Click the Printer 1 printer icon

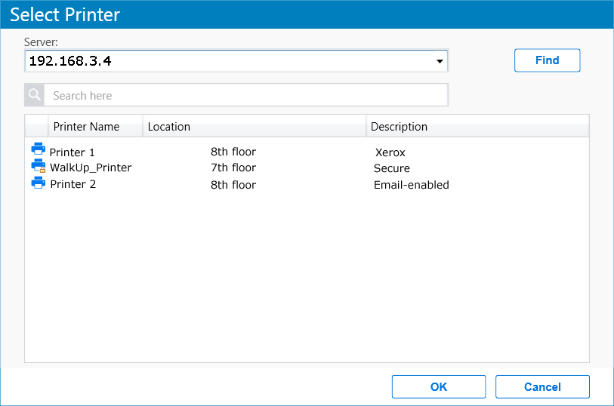[x=38, y=149]
